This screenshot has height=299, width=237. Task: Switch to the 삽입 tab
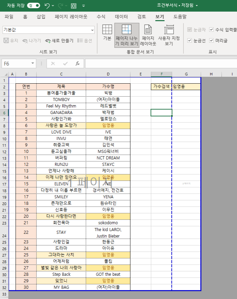(41, 17)
